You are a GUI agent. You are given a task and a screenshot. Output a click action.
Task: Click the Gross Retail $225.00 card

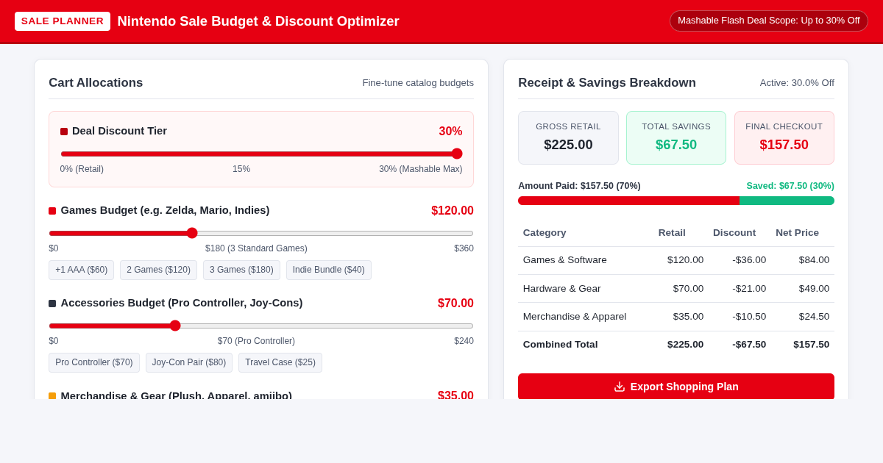pyautogui.click(x=568, y=137)
